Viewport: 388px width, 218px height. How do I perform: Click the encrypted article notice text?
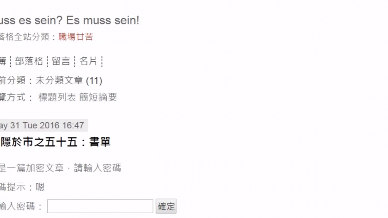click(x=60, y=168)
